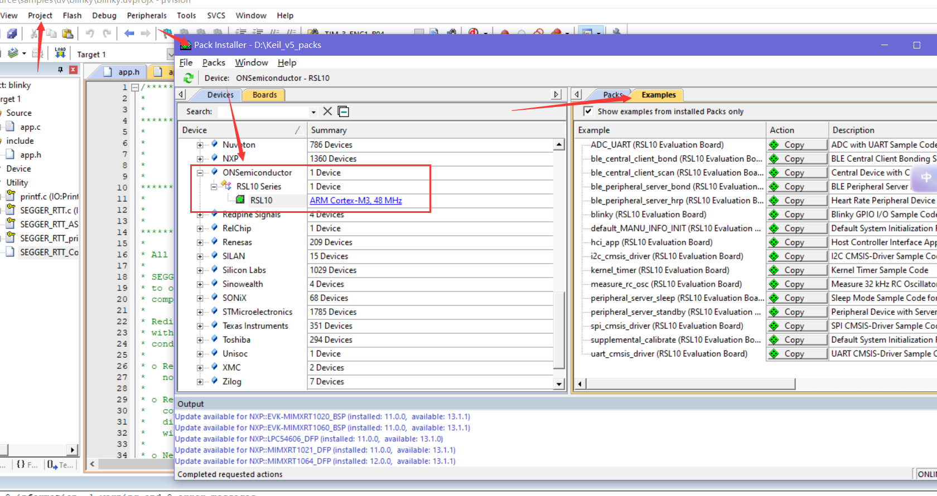The height and width of the screenshot is (496, 937).
Task: Expand the STMicroelectronics vendor node
Action: 200,312
